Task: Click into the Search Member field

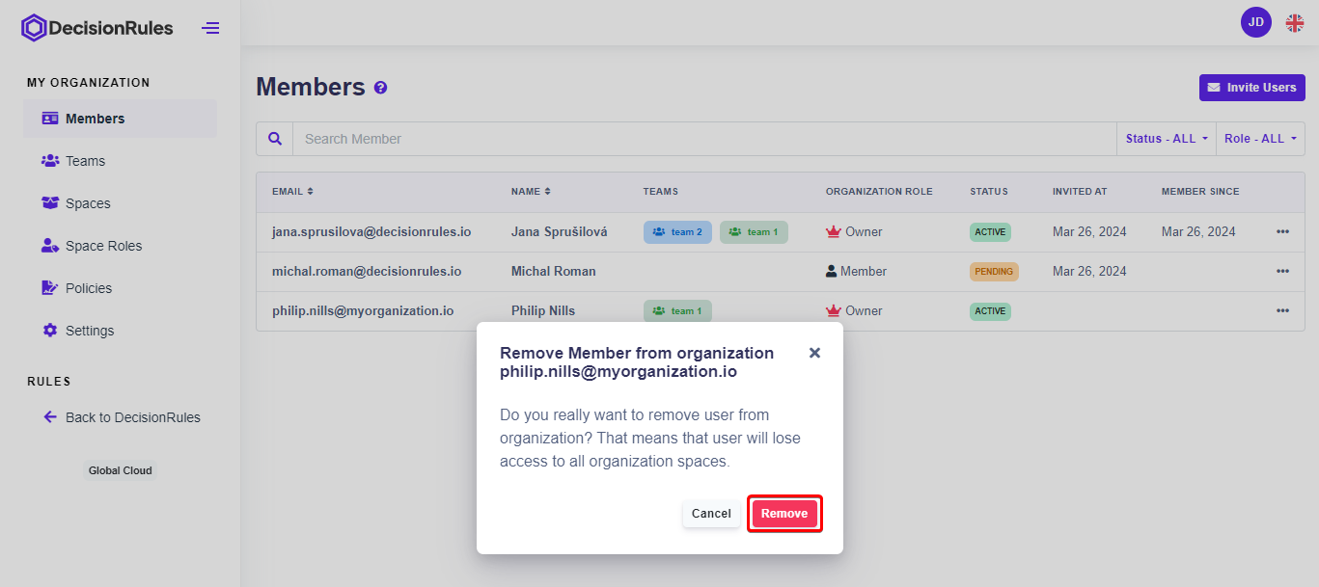Action: [x=704, y=139]
